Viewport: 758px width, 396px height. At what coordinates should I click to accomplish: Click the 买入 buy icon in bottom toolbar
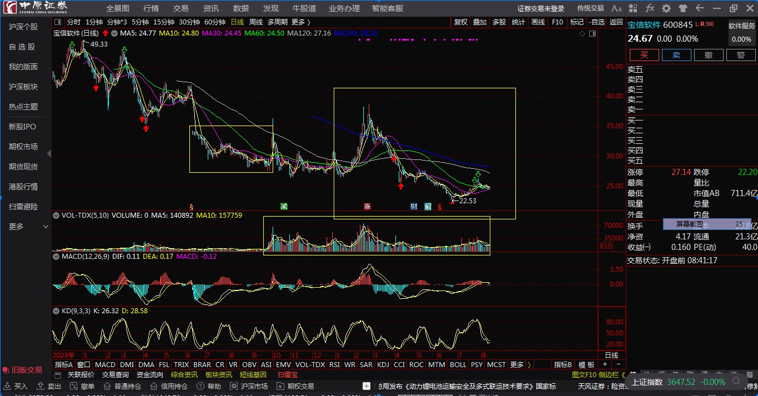[x=7, y=386]
